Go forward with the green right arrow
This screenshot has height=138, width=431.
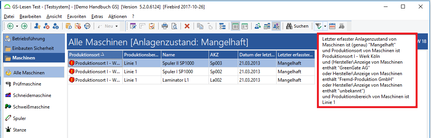[x=24, y=26]
